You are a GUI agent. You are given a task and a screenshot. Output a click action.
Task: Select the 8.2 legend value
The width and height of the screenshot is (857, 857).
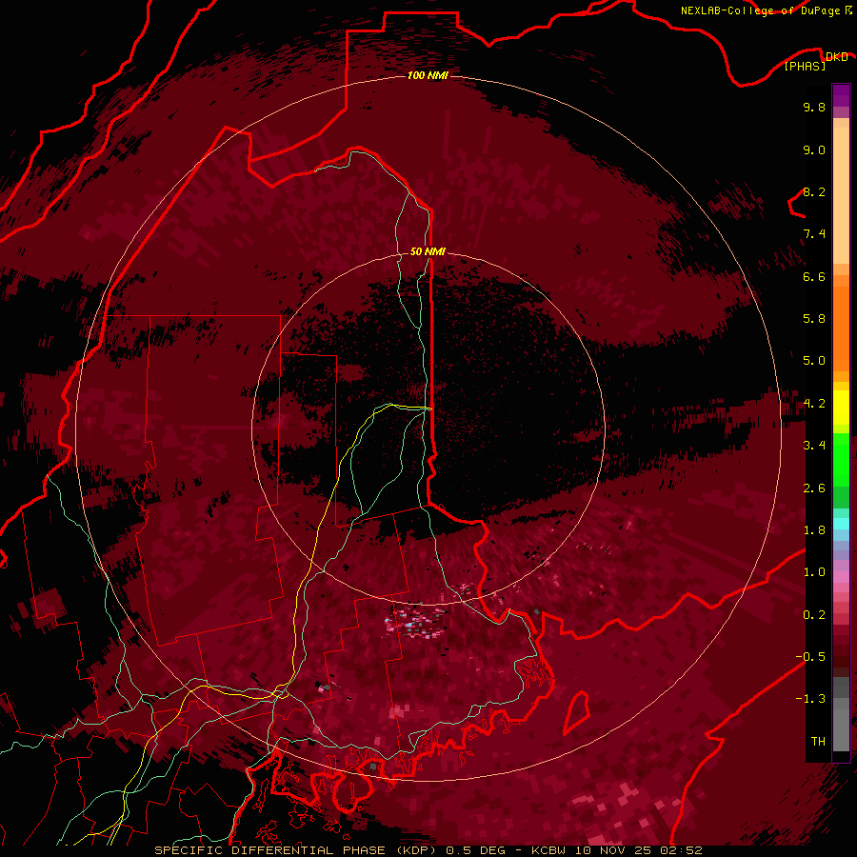point(814,191)
